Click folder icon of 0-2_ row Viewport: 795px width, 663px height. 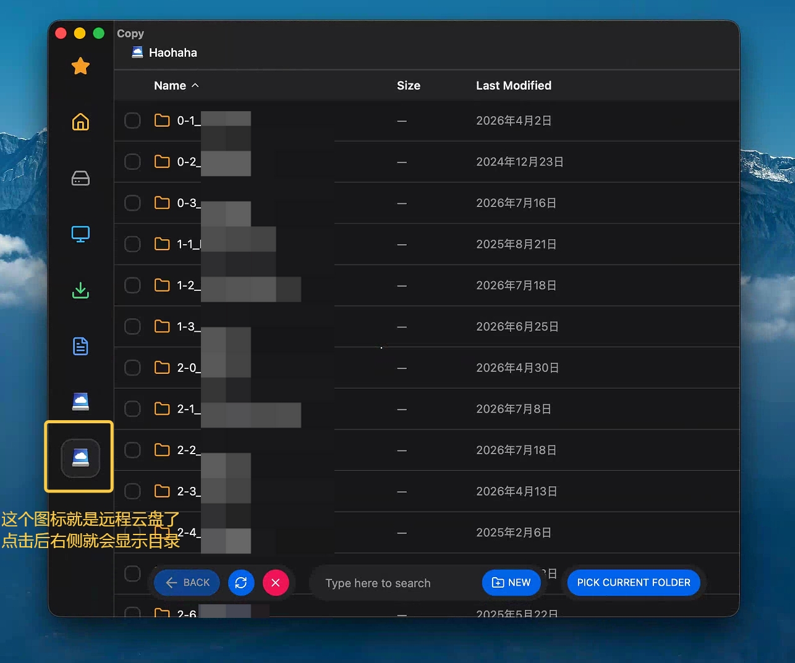click(x=162, y=161)
